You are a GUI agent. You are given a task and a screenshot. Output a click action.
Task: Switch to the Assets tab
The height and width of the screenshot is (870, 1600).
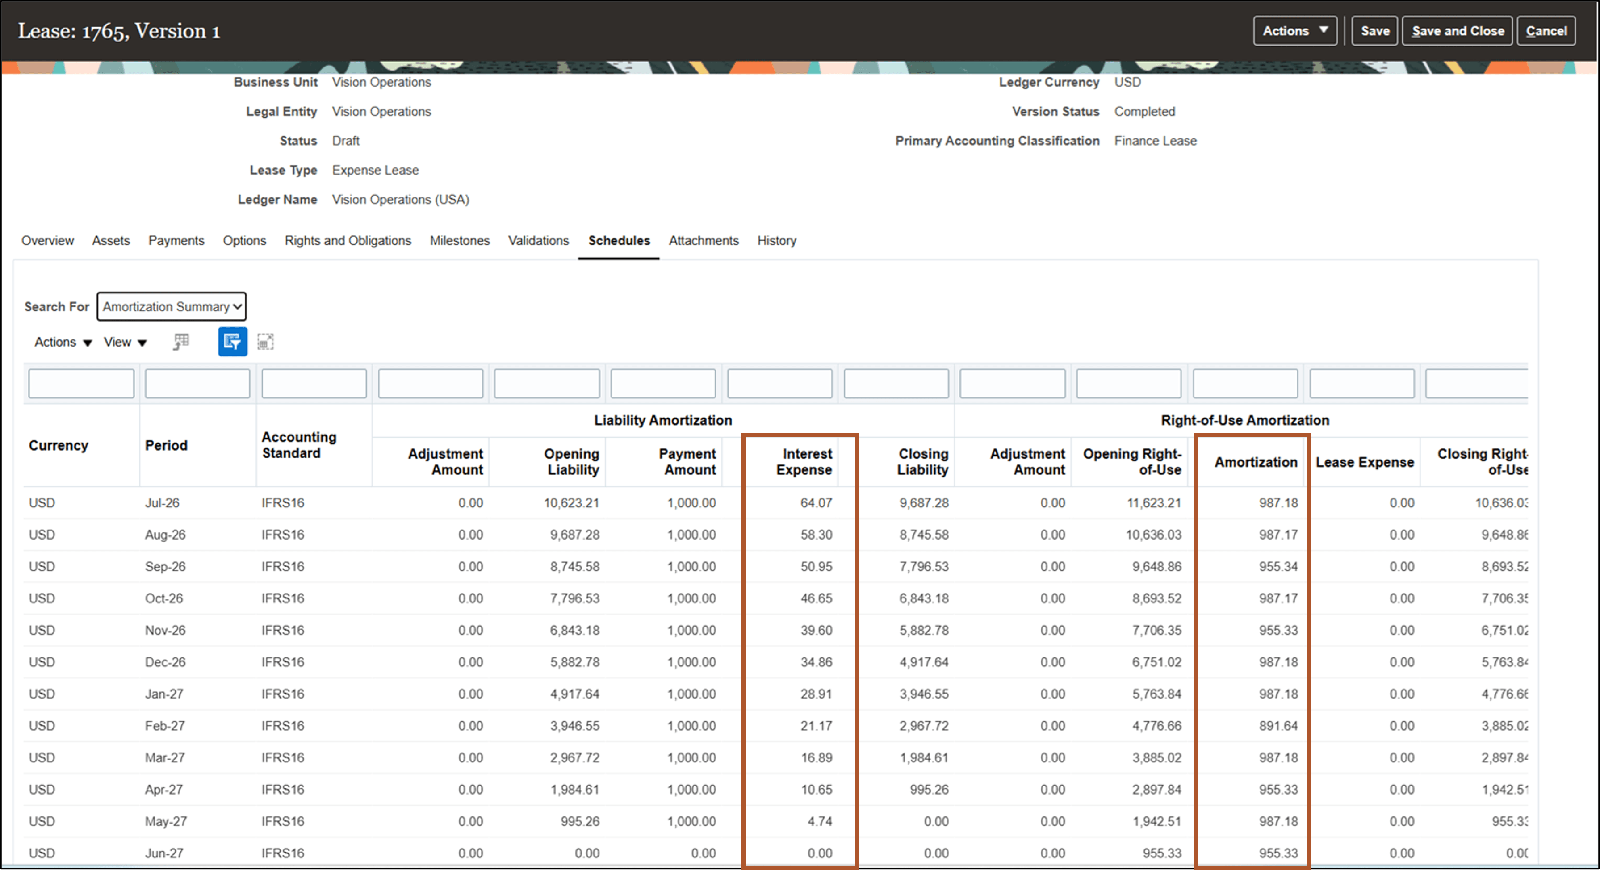(x=111, y=240)
